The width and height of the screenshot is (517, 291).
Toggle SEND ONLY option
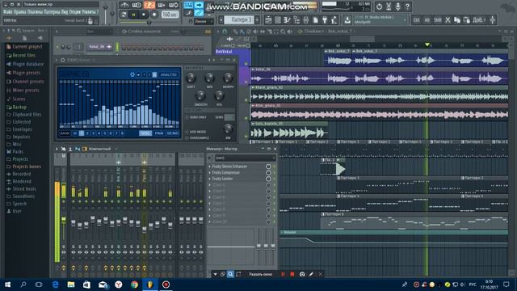click(x=196, y=117)
